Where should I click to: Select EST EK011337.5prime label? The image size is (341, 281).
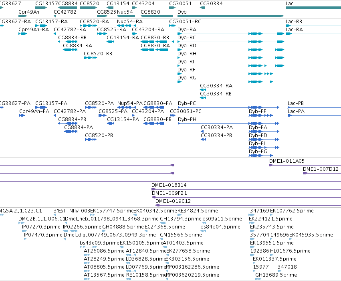tap(274, 259)
